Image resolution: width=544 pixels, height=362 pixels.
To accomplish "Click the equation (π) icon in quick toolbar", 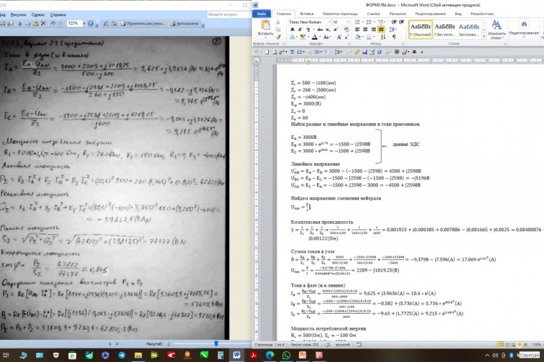I will pyautogui.click(x=292, y=52).
